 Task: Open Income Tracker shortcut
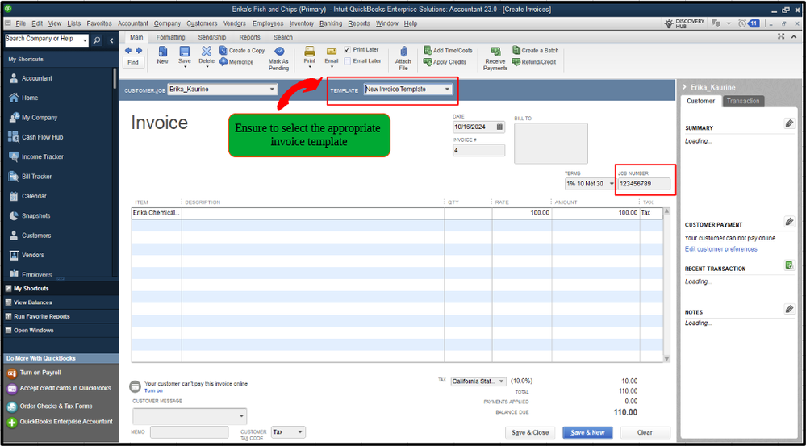click(42, 156)
